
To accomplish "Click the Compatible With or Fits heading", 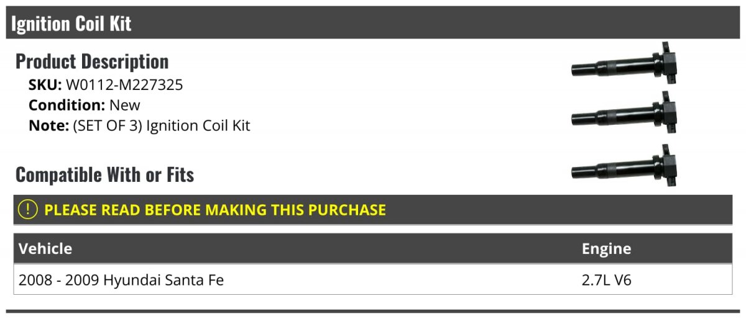I will click(x=105, y=175).
